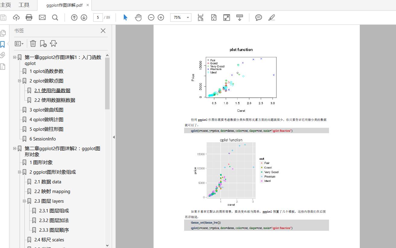Image resolution: width=396 pixels, height=248 pixels.
Task: Select the Hand pan tool
Action: [138, 18]
